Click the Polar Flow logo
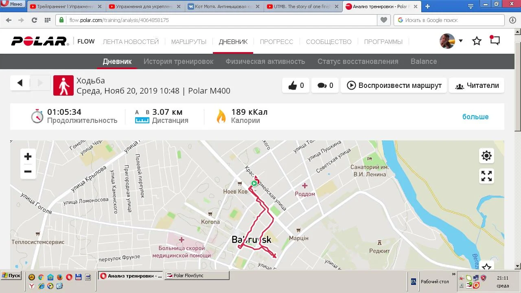The height and width of the screenshot is (293, 521). 40,41
